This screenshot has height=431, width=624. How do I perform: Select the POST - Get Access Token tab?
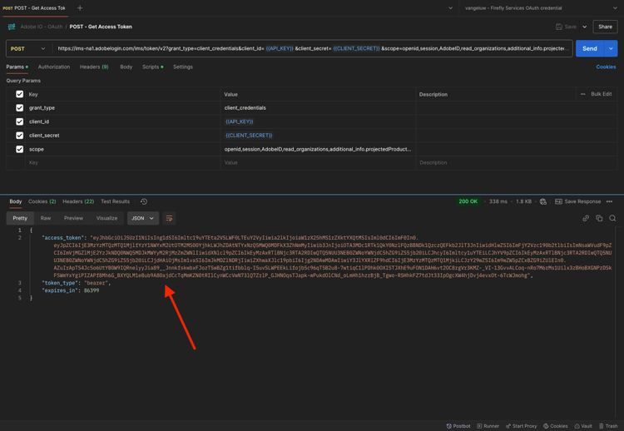pos(34,8)
